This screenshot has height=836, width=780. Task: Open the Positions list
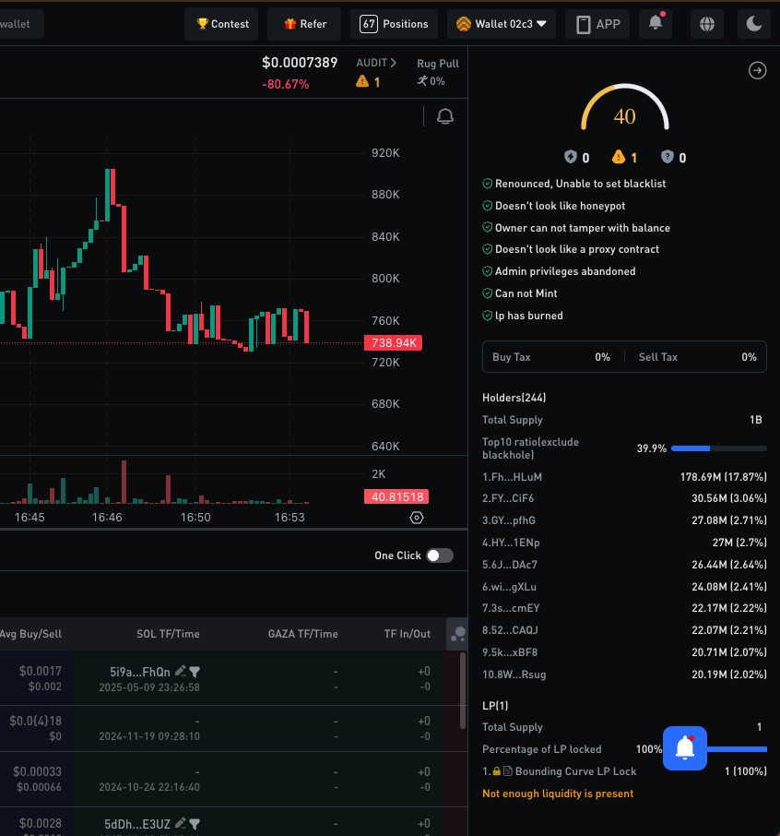[394, 24]
